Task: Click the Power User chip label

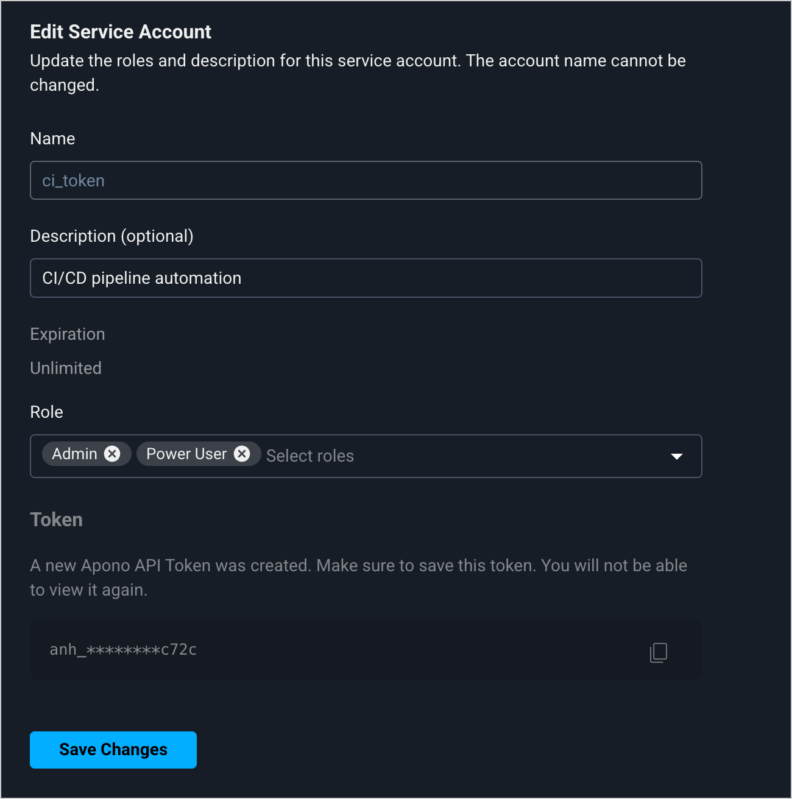Action: point(186,454)
